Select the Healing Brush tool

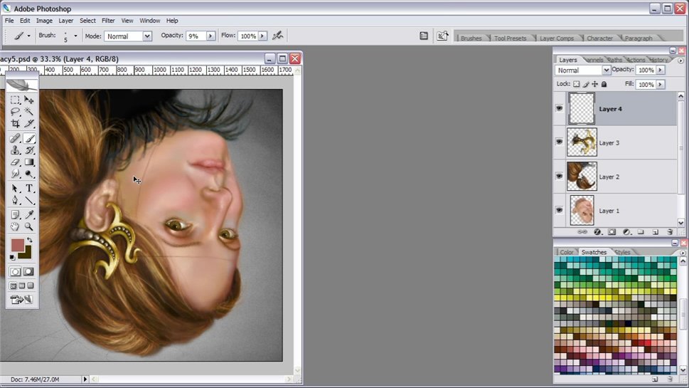[15, 139]
